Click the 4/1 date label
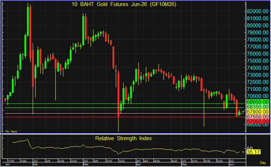This screenshot has width=271, height=167. pyautogui.click(x=138, y=161)
